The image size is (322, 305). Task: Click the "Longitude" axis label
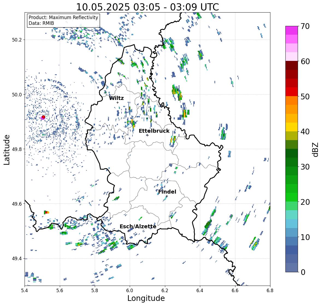pos(146,298)
